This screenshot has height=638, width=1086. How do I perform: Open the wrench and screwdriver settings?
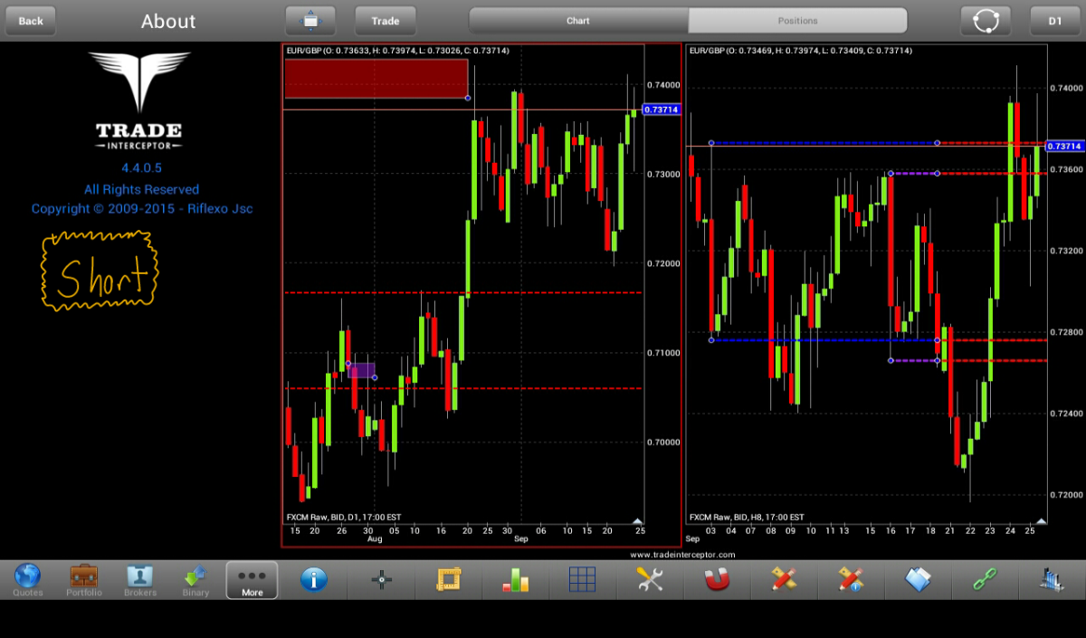tap(650, 580)
